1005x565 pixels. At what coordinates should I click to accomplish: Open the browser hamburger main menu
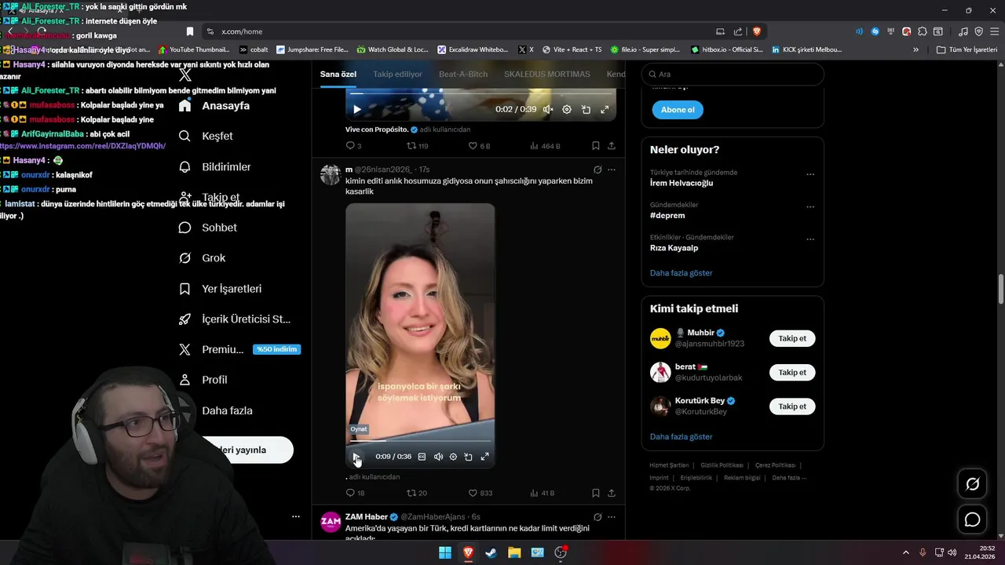[x=993, y=31]
